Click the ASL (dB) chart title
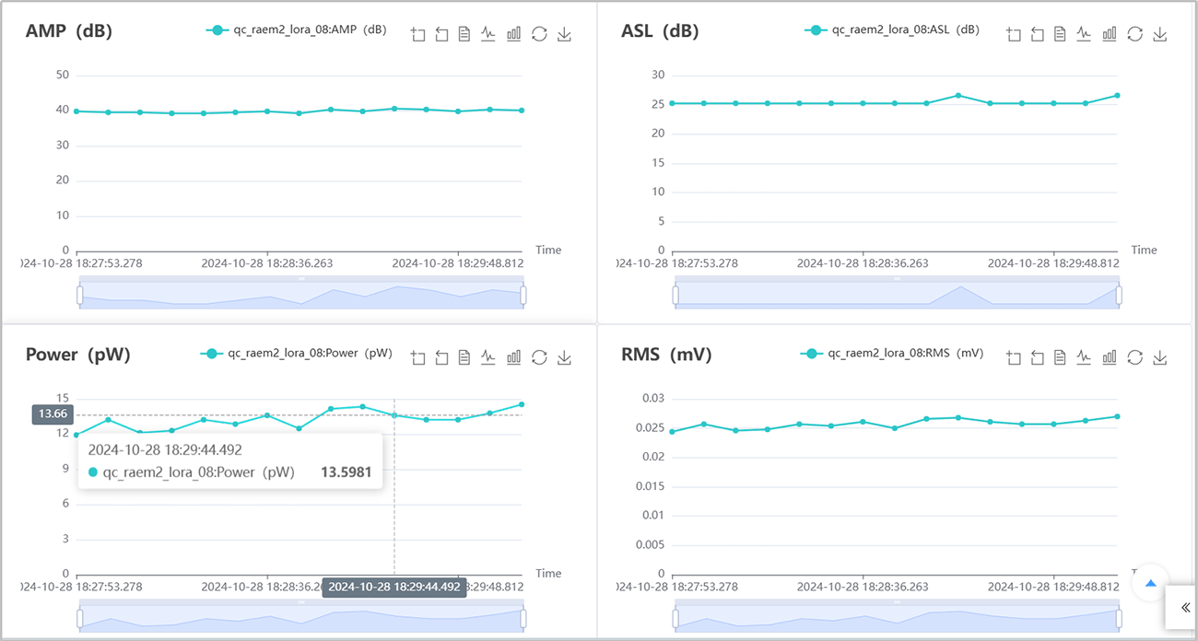The height and width of the screenshot is (641, 1198). point(660,31)
